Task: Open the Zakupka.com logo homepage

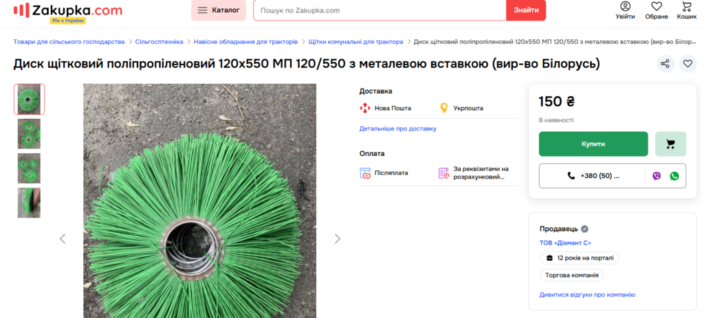Action: click(68, 9)
